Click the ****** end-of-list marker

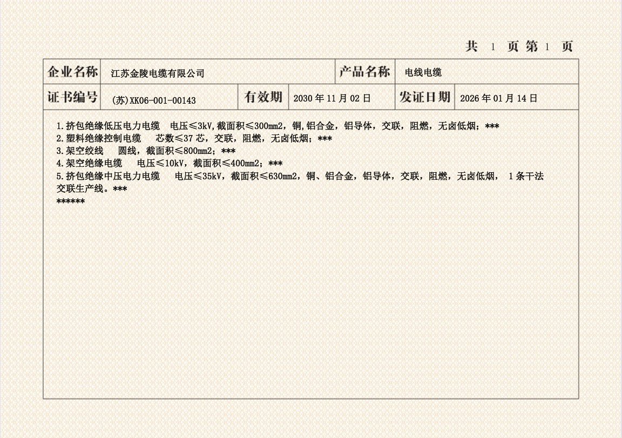click(x=71, y=201)
